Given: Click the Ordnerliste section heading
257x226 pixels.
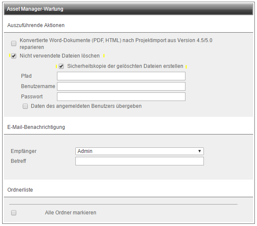Looking at the screenshot, I should 20,189.
